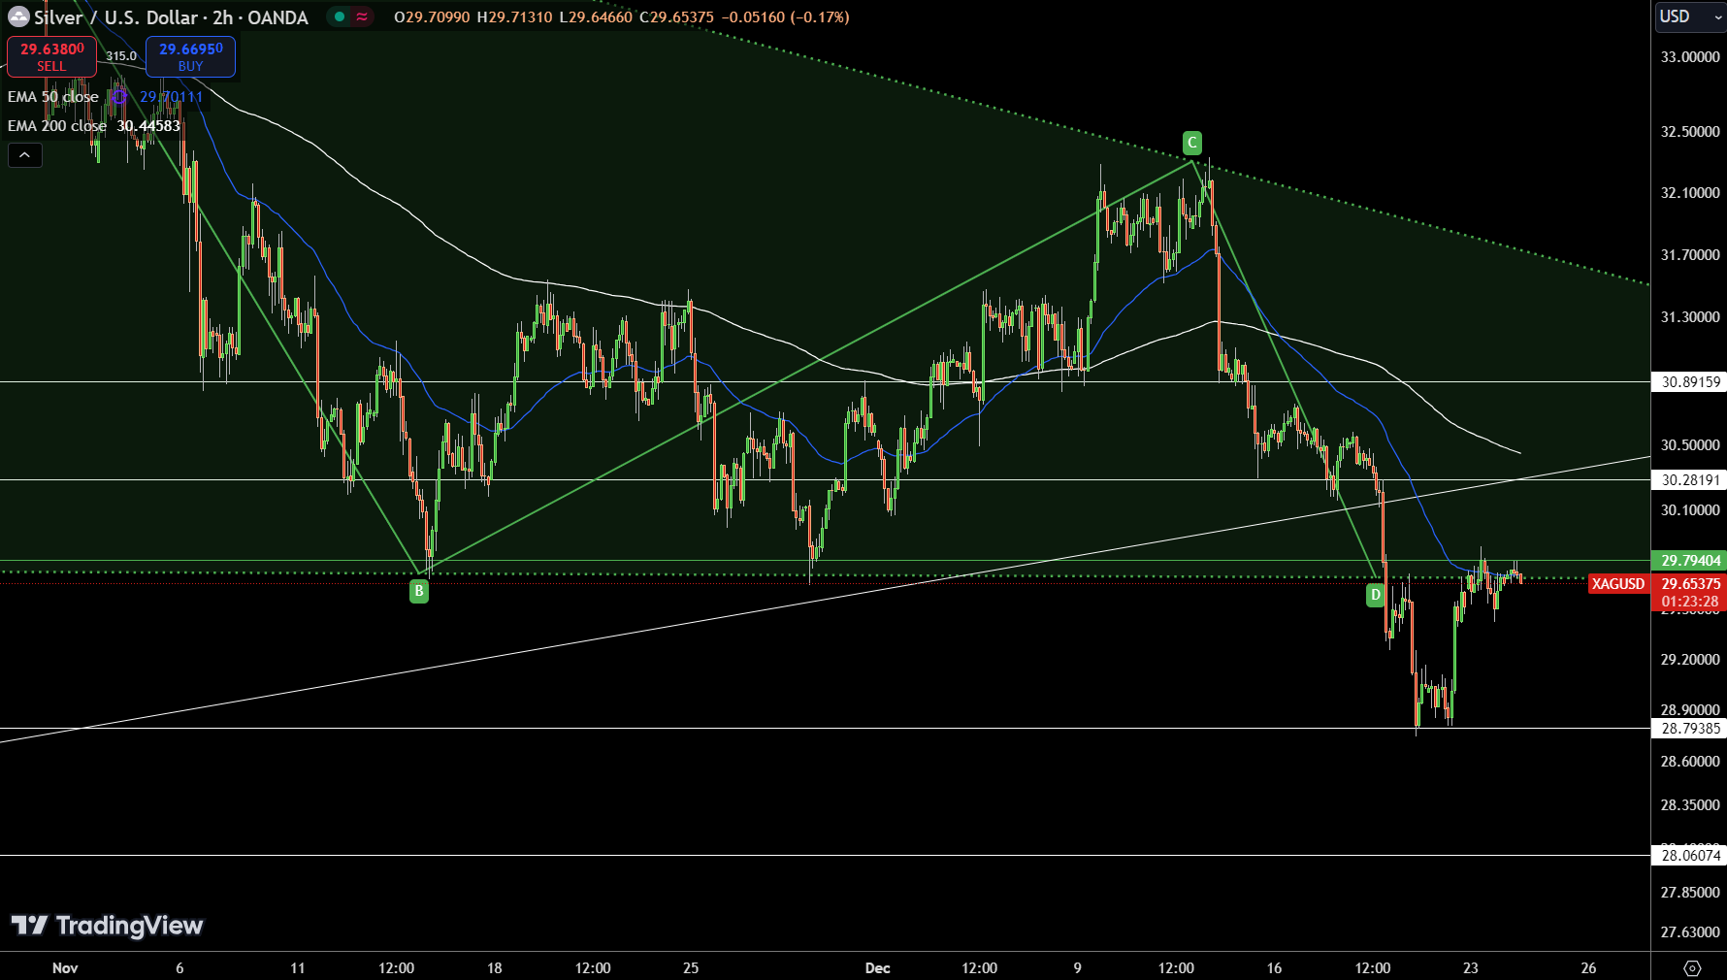
Task: Click the Nov label on time axis
Action: click(x=65, y=968)
